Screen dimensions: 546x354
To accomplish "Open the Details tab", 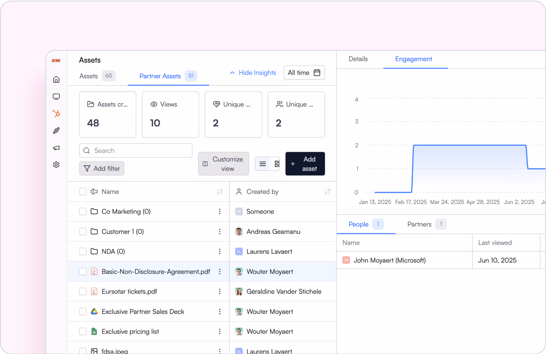I will point(358,59).
